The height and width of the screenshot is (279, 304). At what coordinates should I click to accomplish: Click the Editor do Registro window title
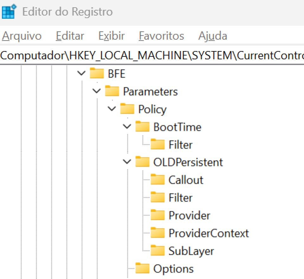point(67,12)
